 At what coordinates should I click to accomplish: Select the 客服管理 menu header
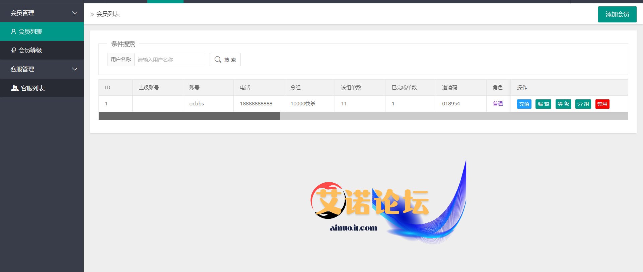click(x=42, y=69)
